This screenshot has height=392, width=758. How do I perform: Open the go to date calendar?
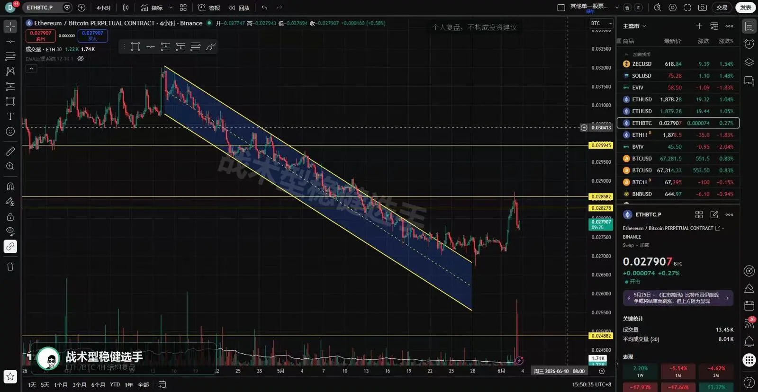click(162, 384)
